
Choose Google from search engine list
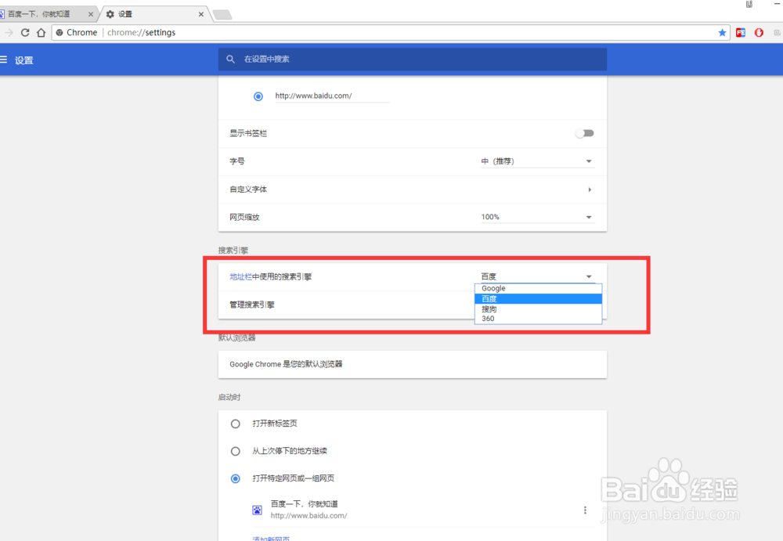(538, 288)
